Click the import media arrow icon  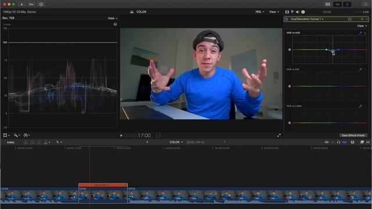(22, 4)
